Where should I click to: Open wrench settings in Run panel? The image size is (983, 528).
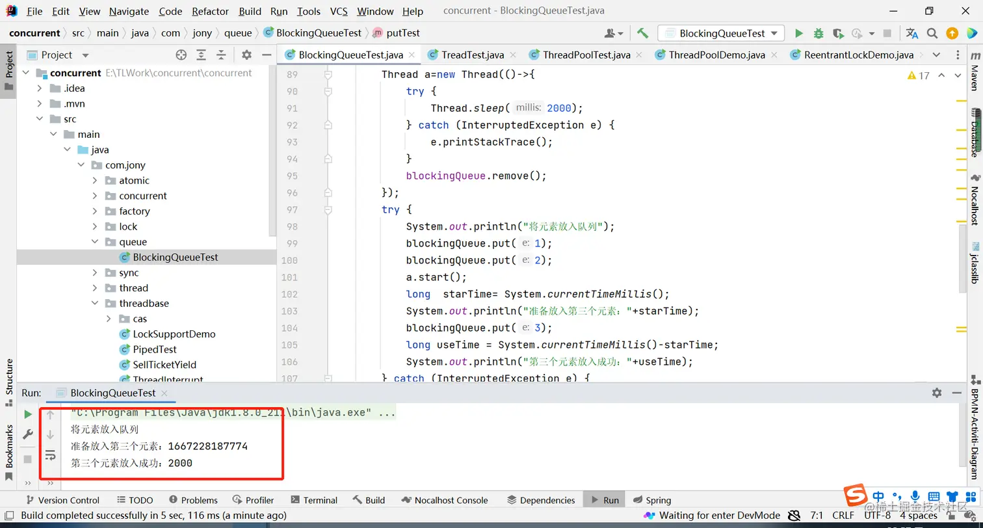(x=27, y=434)
